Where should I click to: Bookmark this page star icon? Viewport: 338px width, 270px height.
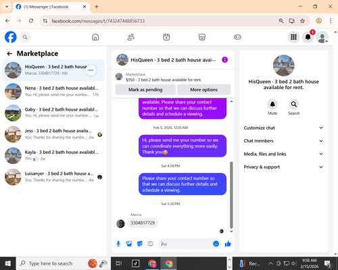(x=302, y=21)
